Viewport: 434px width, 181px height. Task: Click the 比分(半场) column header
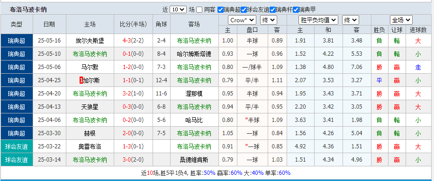(x=134, y=24)
